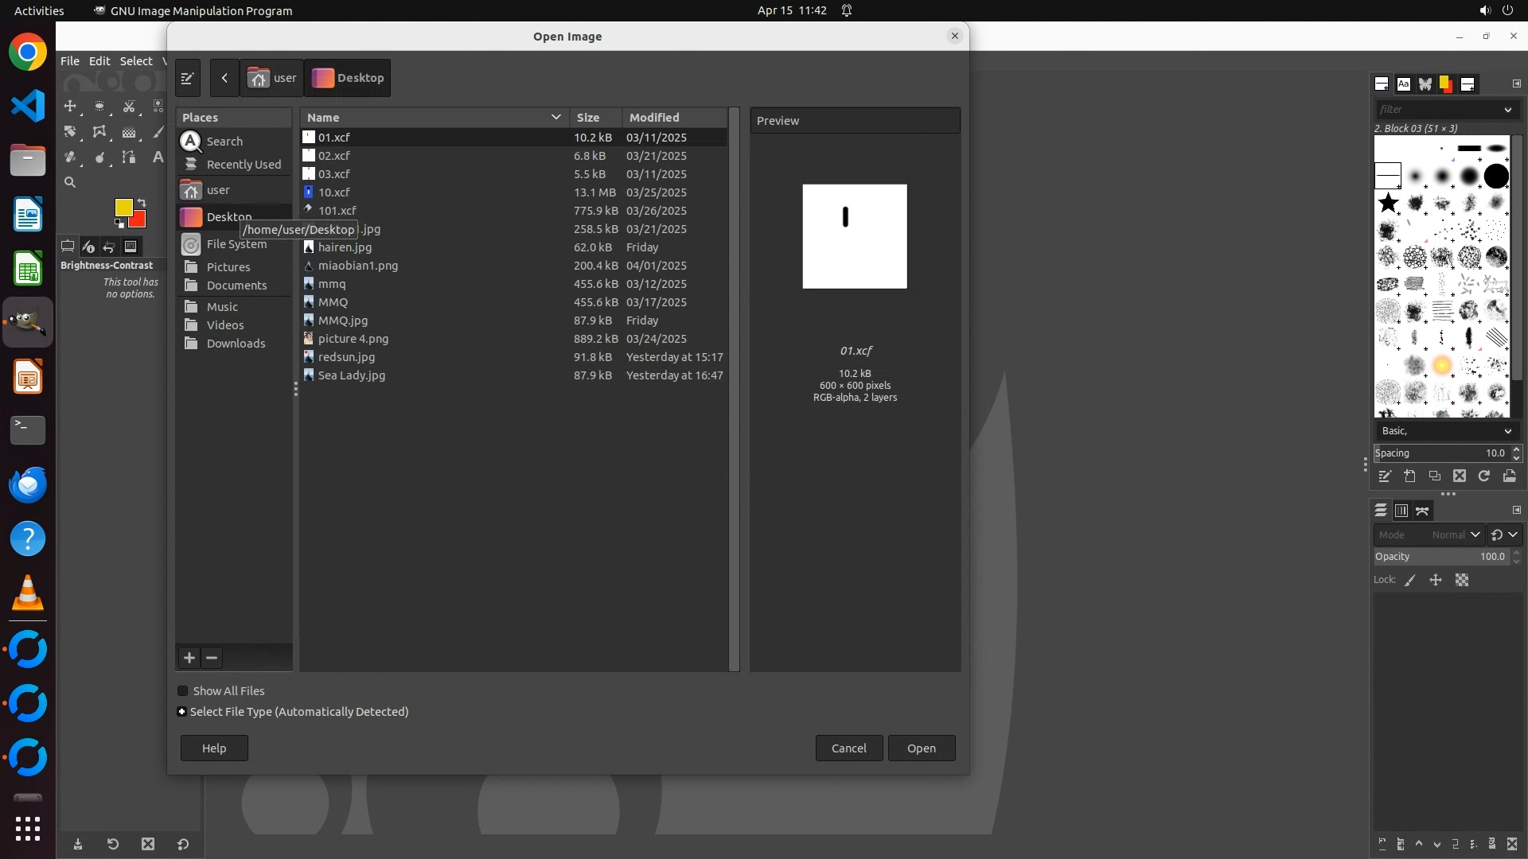1528x859 pixels.
Task: Toggle the lock pixels brush icon
Action: tap(1410, 581)
